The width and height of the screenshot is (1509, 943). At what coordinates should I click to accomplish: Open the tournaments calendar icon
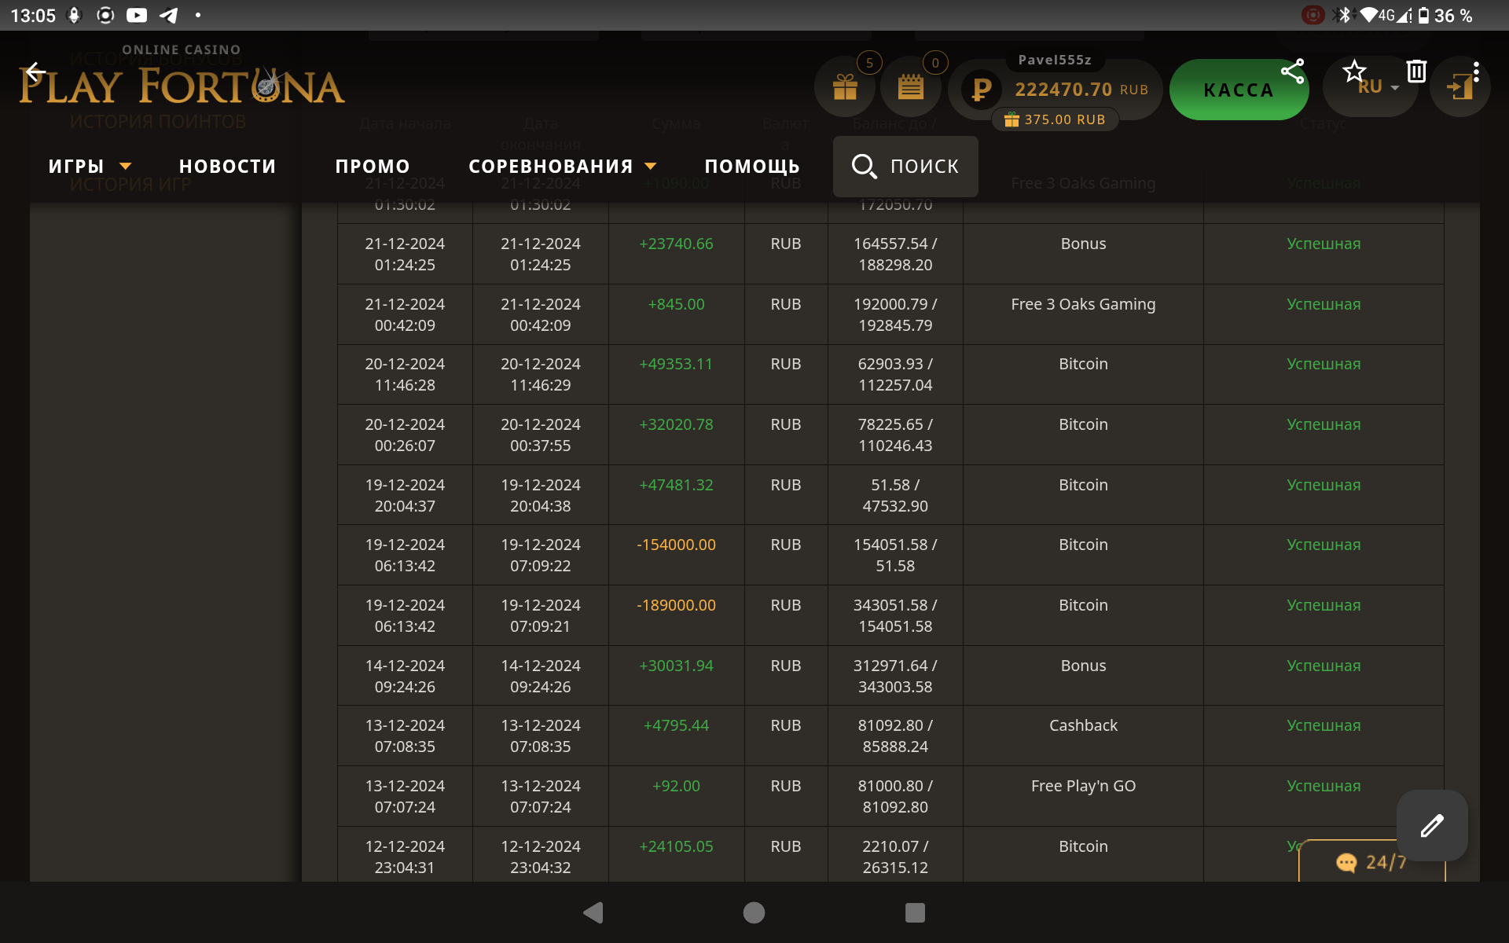tap(910, 87)
